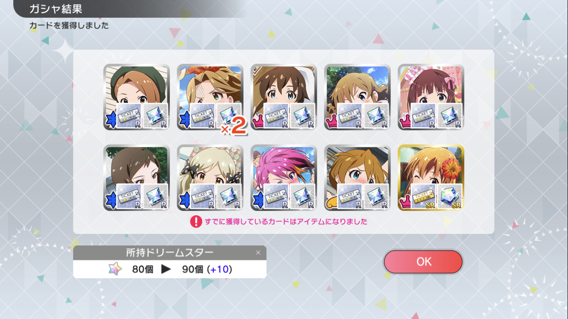Open the card with pink bow headdress
This screenshot has width=568, height=319.
[x=431, y=97]
